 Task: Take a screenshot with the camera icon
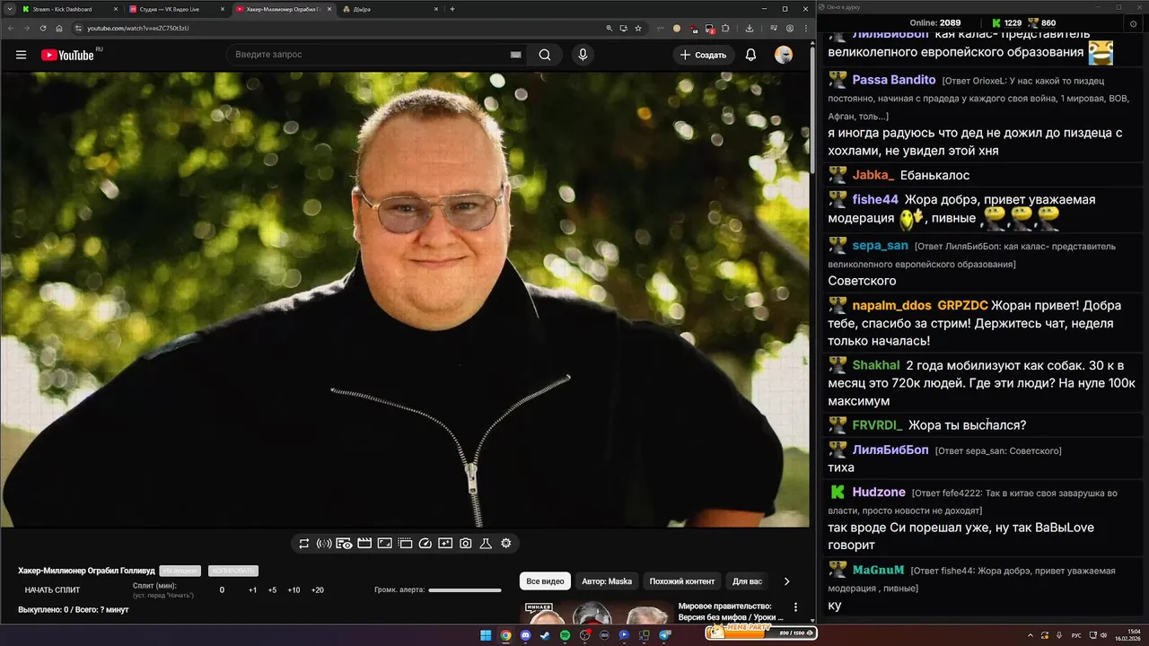tap(465, 543)
